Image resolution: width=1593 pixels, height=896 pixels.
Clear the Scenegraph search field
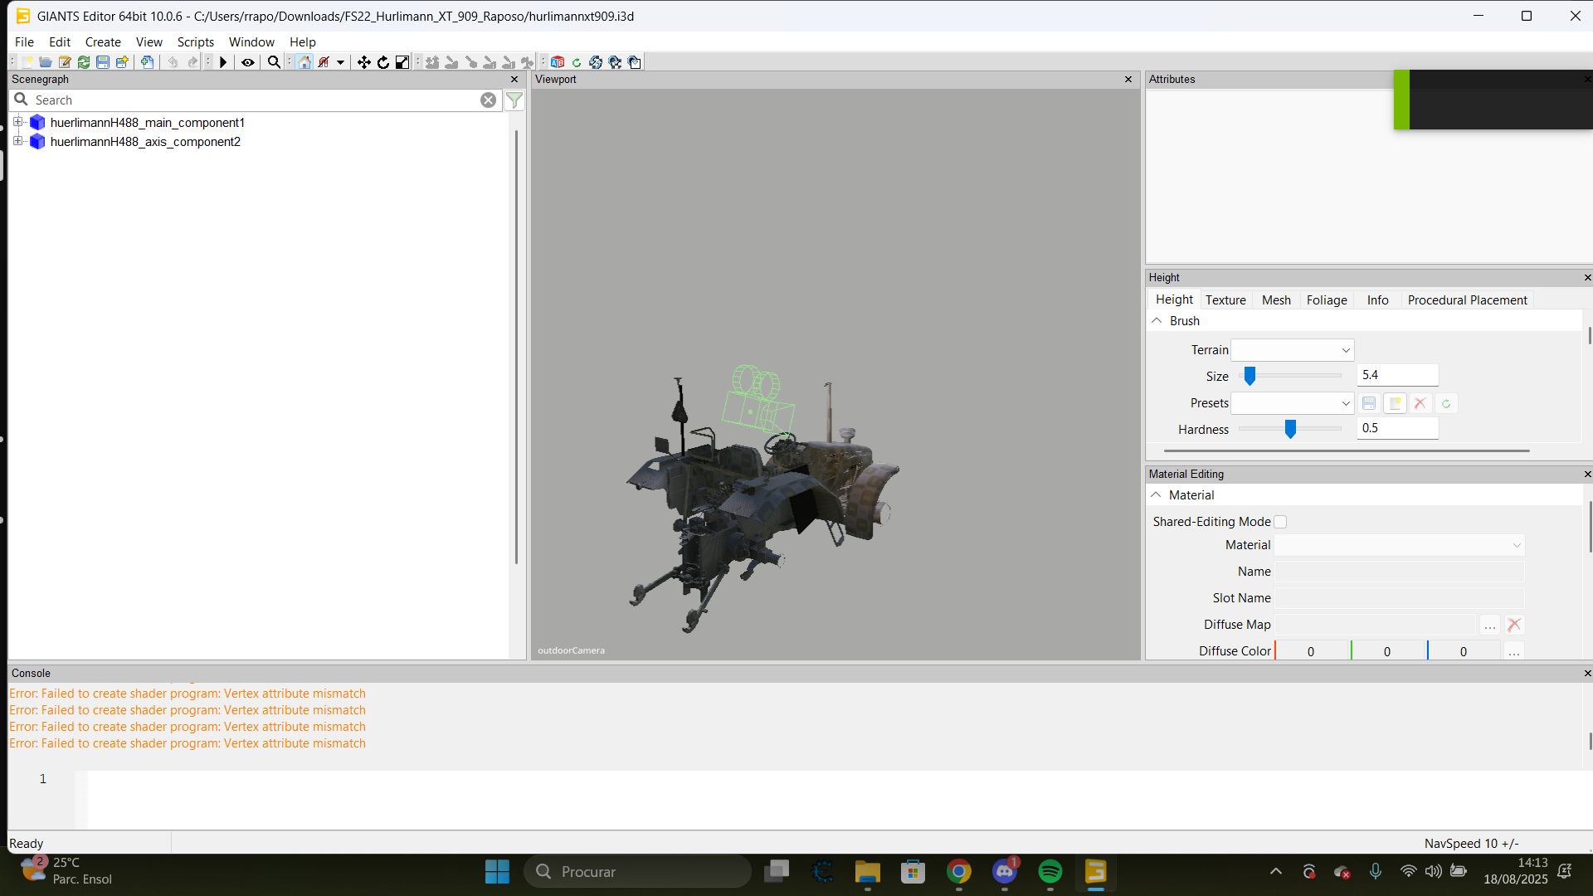tap(489, 100)
